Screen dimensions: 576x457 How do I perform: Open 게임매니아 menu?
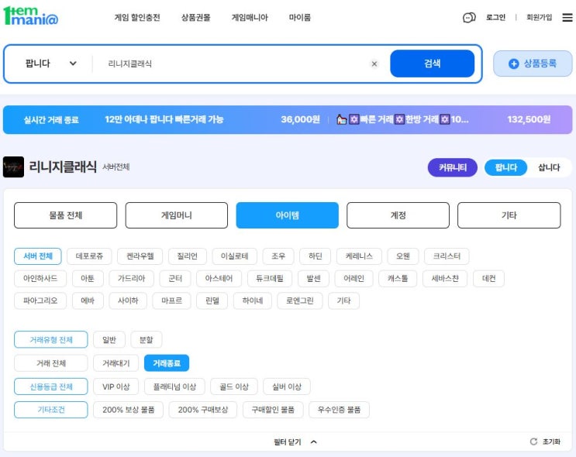click(250, 17)
